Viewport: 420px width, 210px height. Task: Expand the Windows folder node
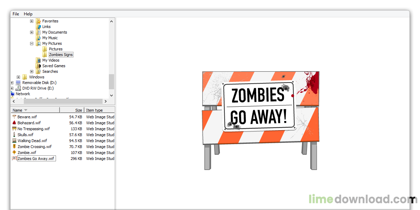(x=18, y=77)
